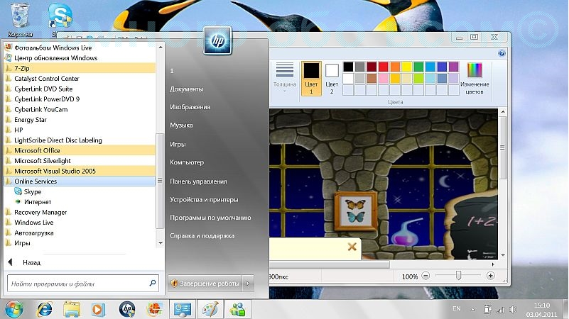Click the Shut down button
Viewport: 569px width, 319px height.
(x=205, y=284)
